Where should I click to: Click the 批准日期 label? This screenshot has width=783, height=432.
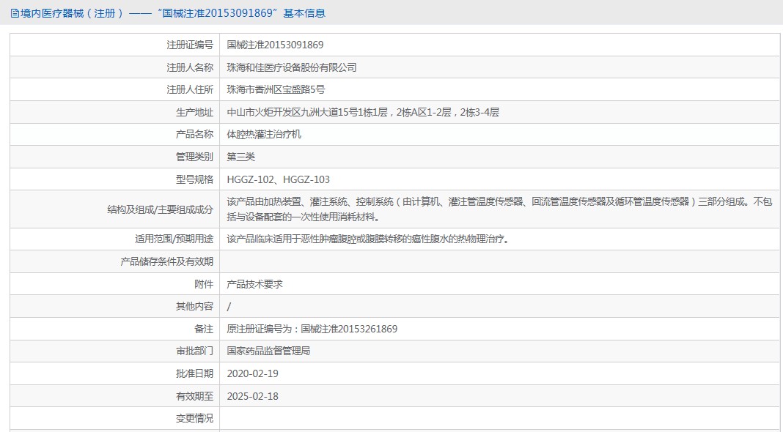(x=195, y=373)
